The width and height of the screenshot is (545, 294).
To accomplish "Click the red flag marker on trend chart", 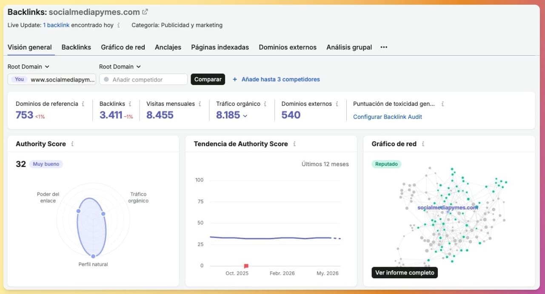I will 246,266.
